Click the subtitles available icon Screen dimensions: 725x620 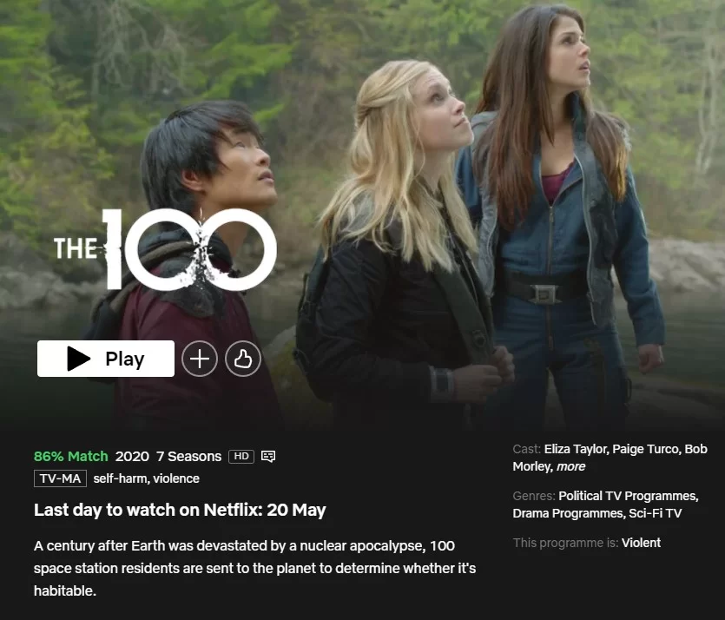(268, 457)
